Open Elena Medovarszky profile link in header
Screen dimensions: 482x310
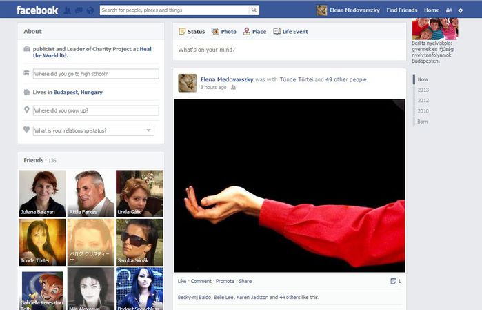[x=354, y=10]
